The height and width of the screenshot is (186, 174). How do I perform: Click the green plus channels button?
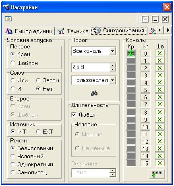(x=157, y=174)
